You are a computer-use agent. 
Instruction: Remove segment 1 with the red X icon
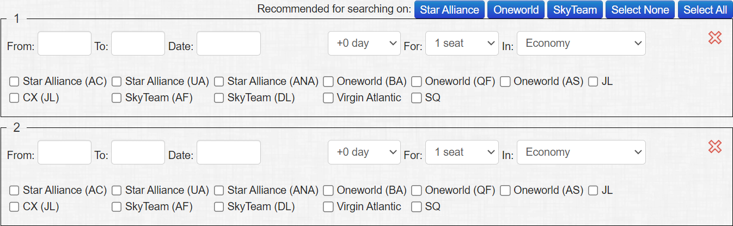(715, 38)
